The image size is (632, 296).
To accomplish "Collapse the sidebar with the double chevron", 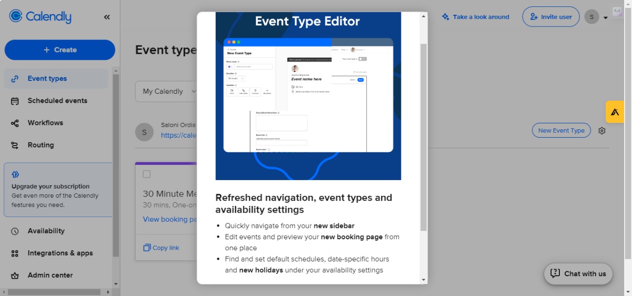I will pos(107,16).
